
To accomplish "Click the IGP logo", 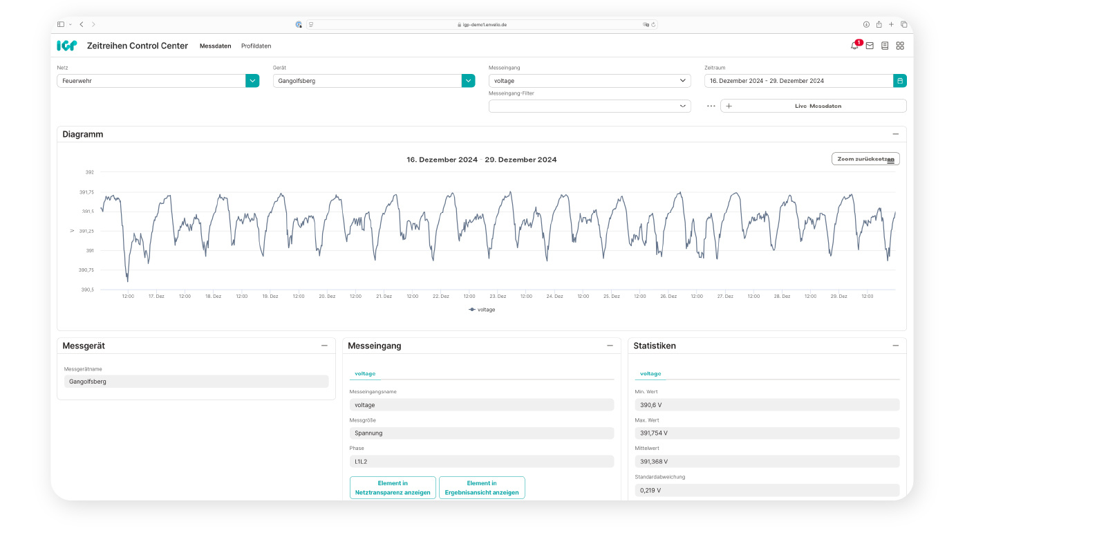I will (67, 46).
